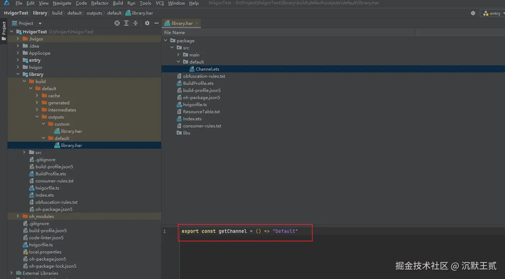
Task: Select code-linter.json5 in project tree
Action: (x=46, y=237)
